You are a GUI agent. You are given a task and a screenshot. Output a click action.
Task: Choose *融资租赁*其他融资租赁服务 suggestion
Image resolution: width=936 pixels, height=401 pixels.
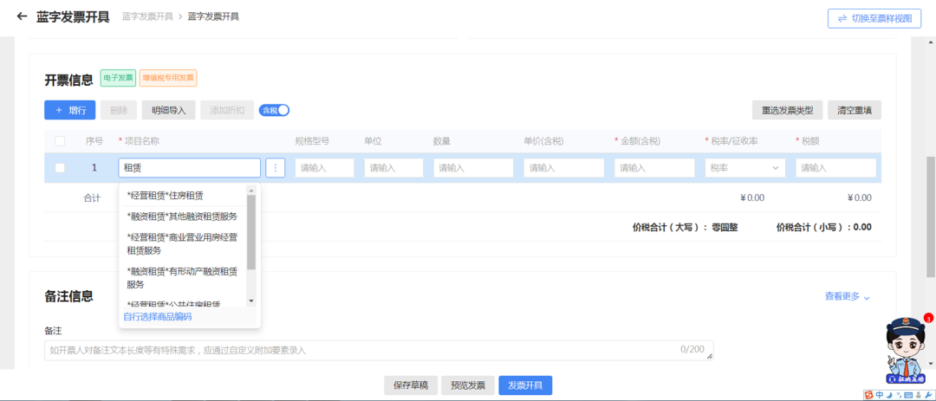182,217
